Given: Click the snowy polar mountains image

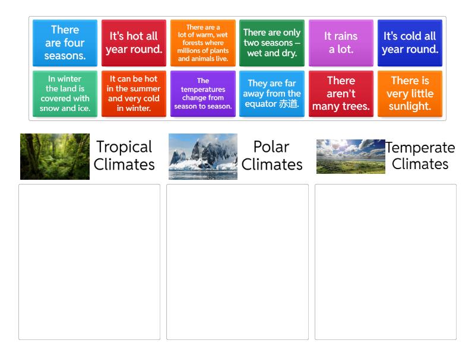Looking at the screenshot, I should 202,155.
